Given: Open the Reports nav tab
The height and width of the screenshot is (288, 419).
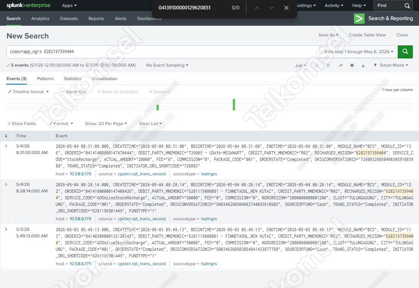Looking at the screenshot, I should click(x=96, y=19).
